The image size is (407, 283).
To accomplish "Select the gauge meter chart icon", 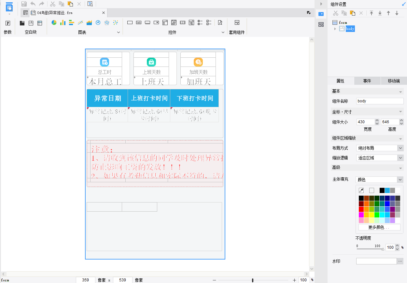I will coord(98,22).
